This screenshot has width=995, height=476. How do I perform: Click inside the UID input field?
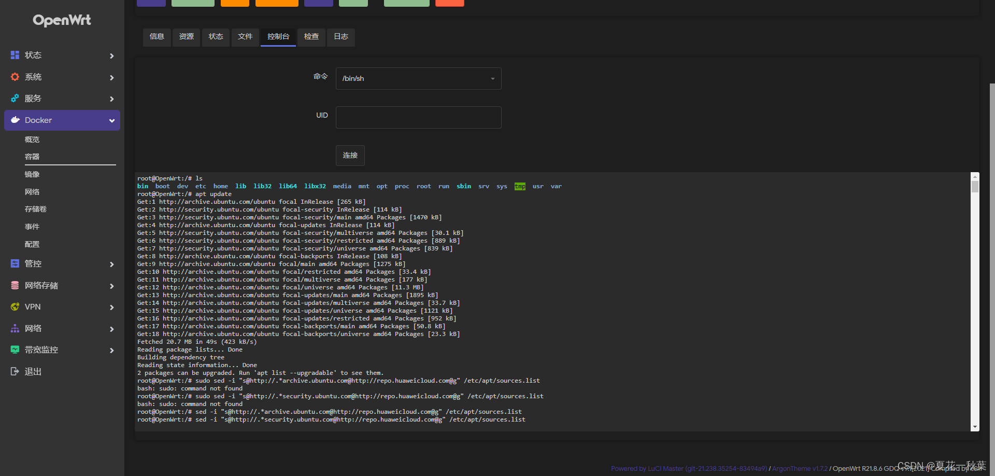tap(418, 117)
